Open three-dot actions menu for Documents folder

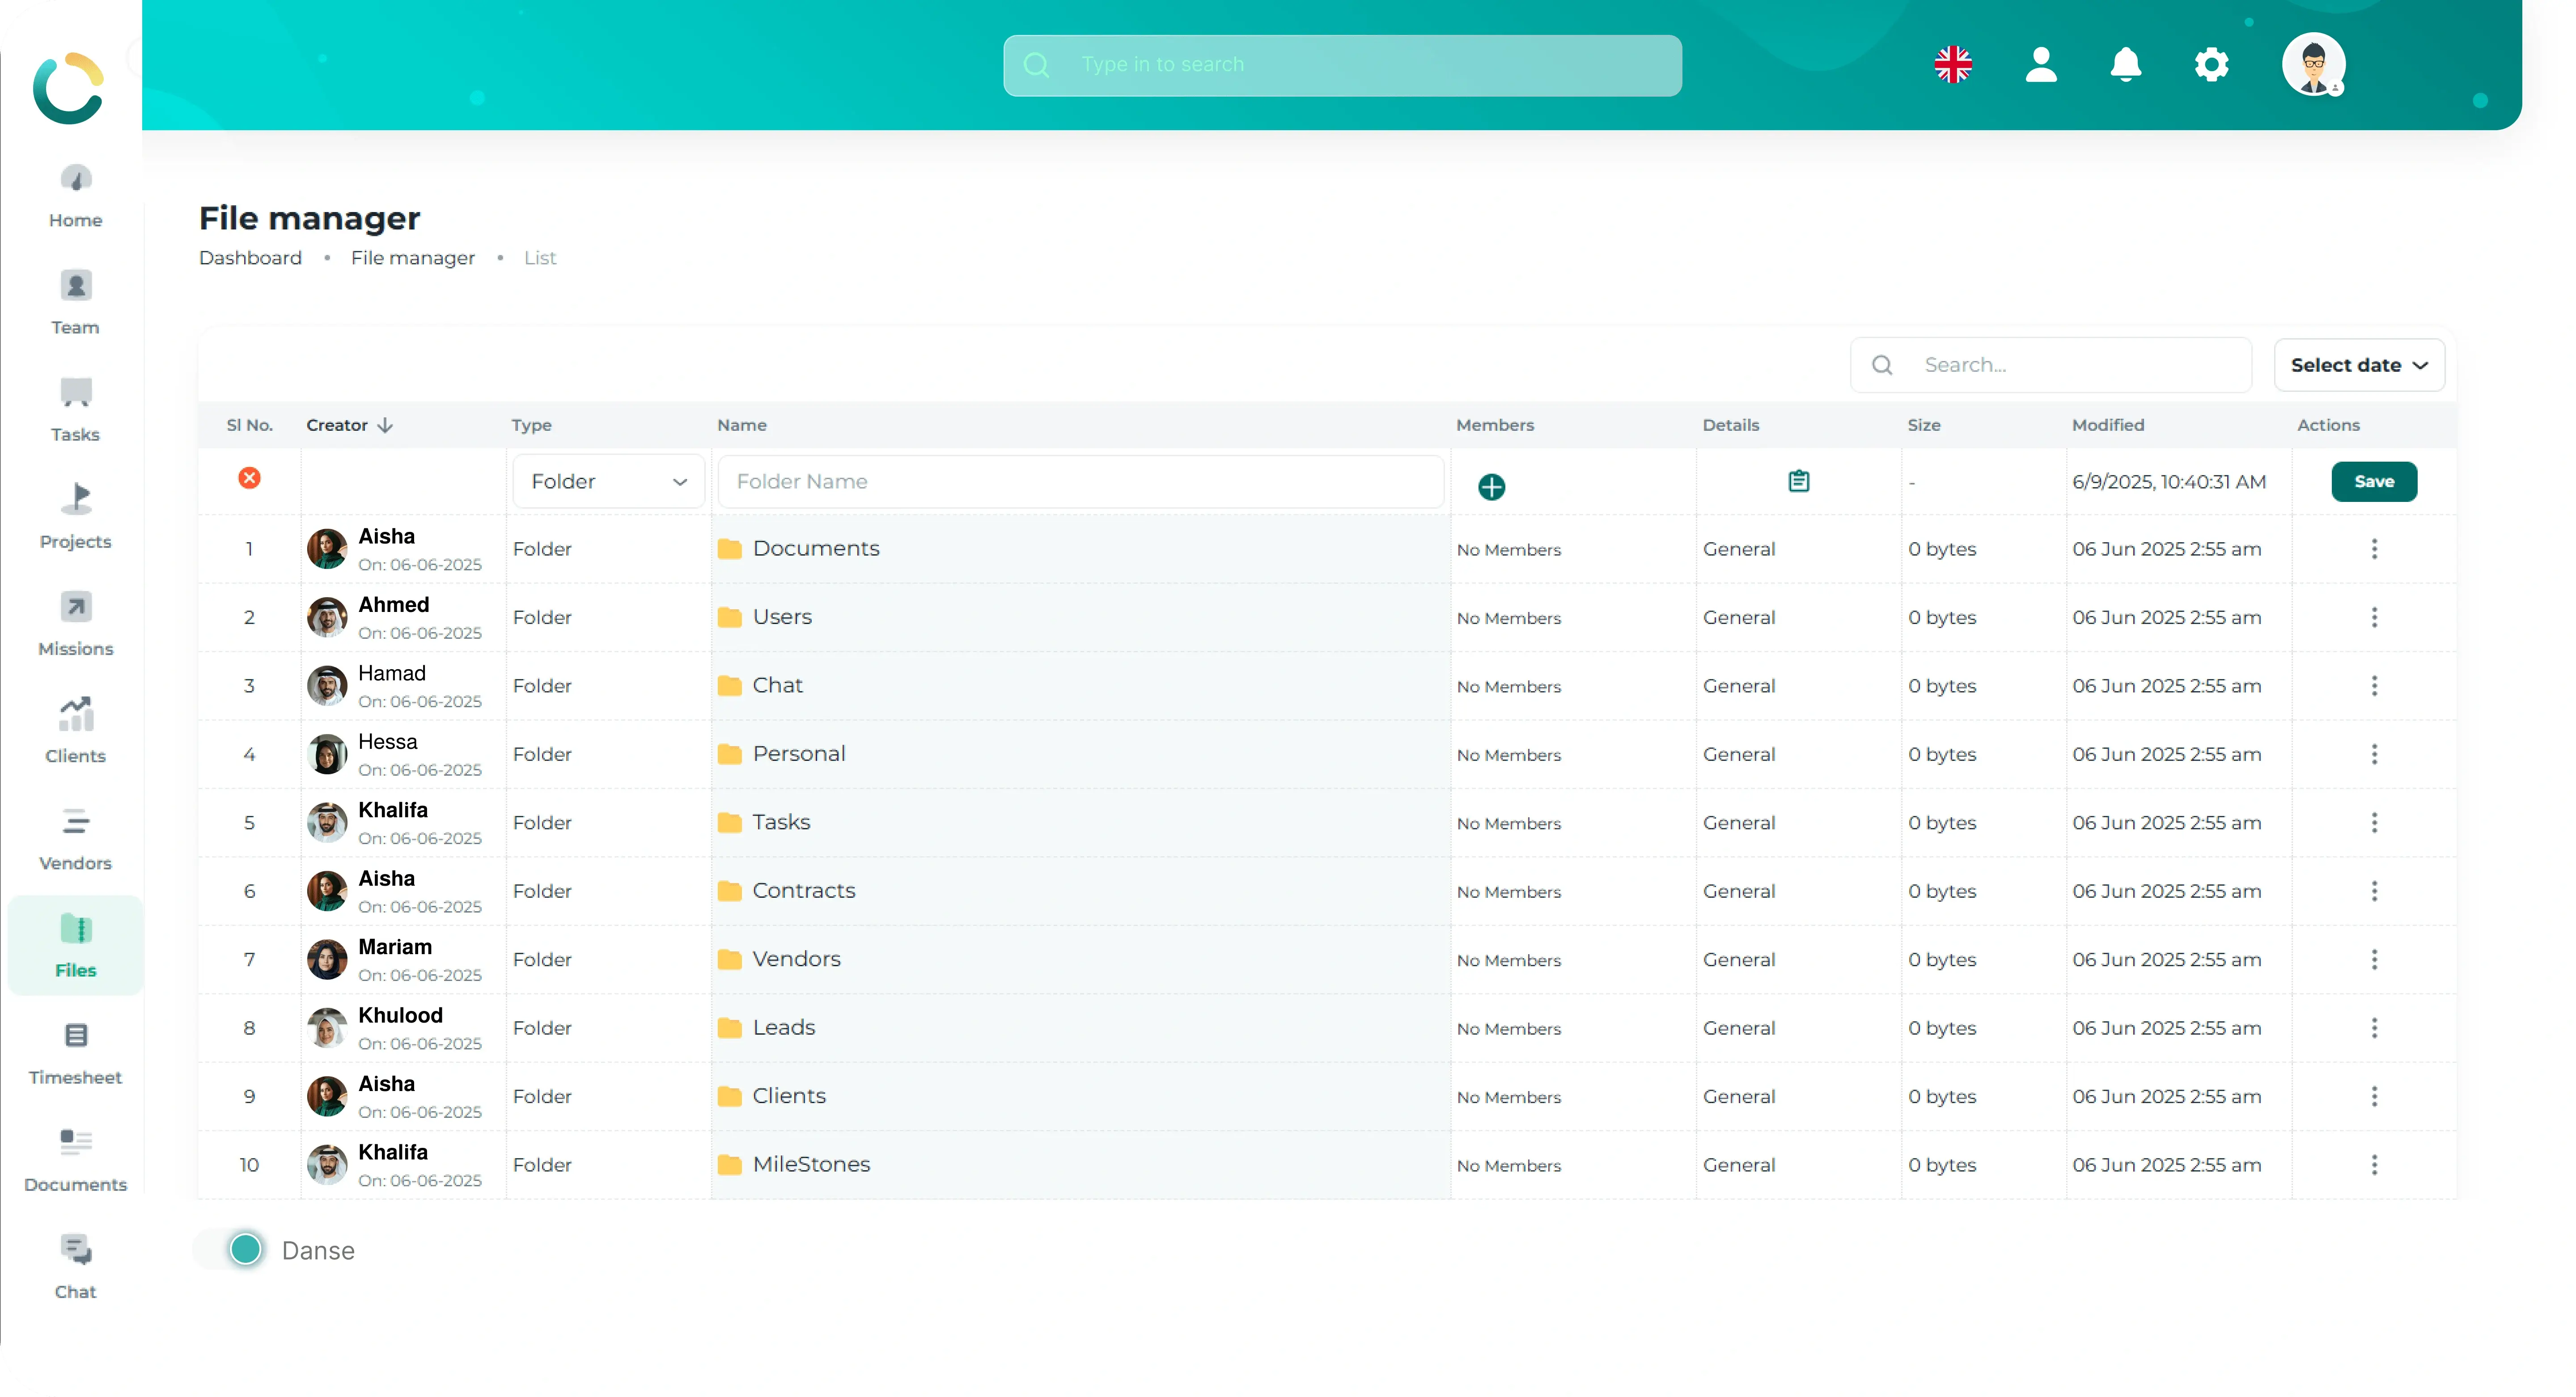(x=2374, y=549)
